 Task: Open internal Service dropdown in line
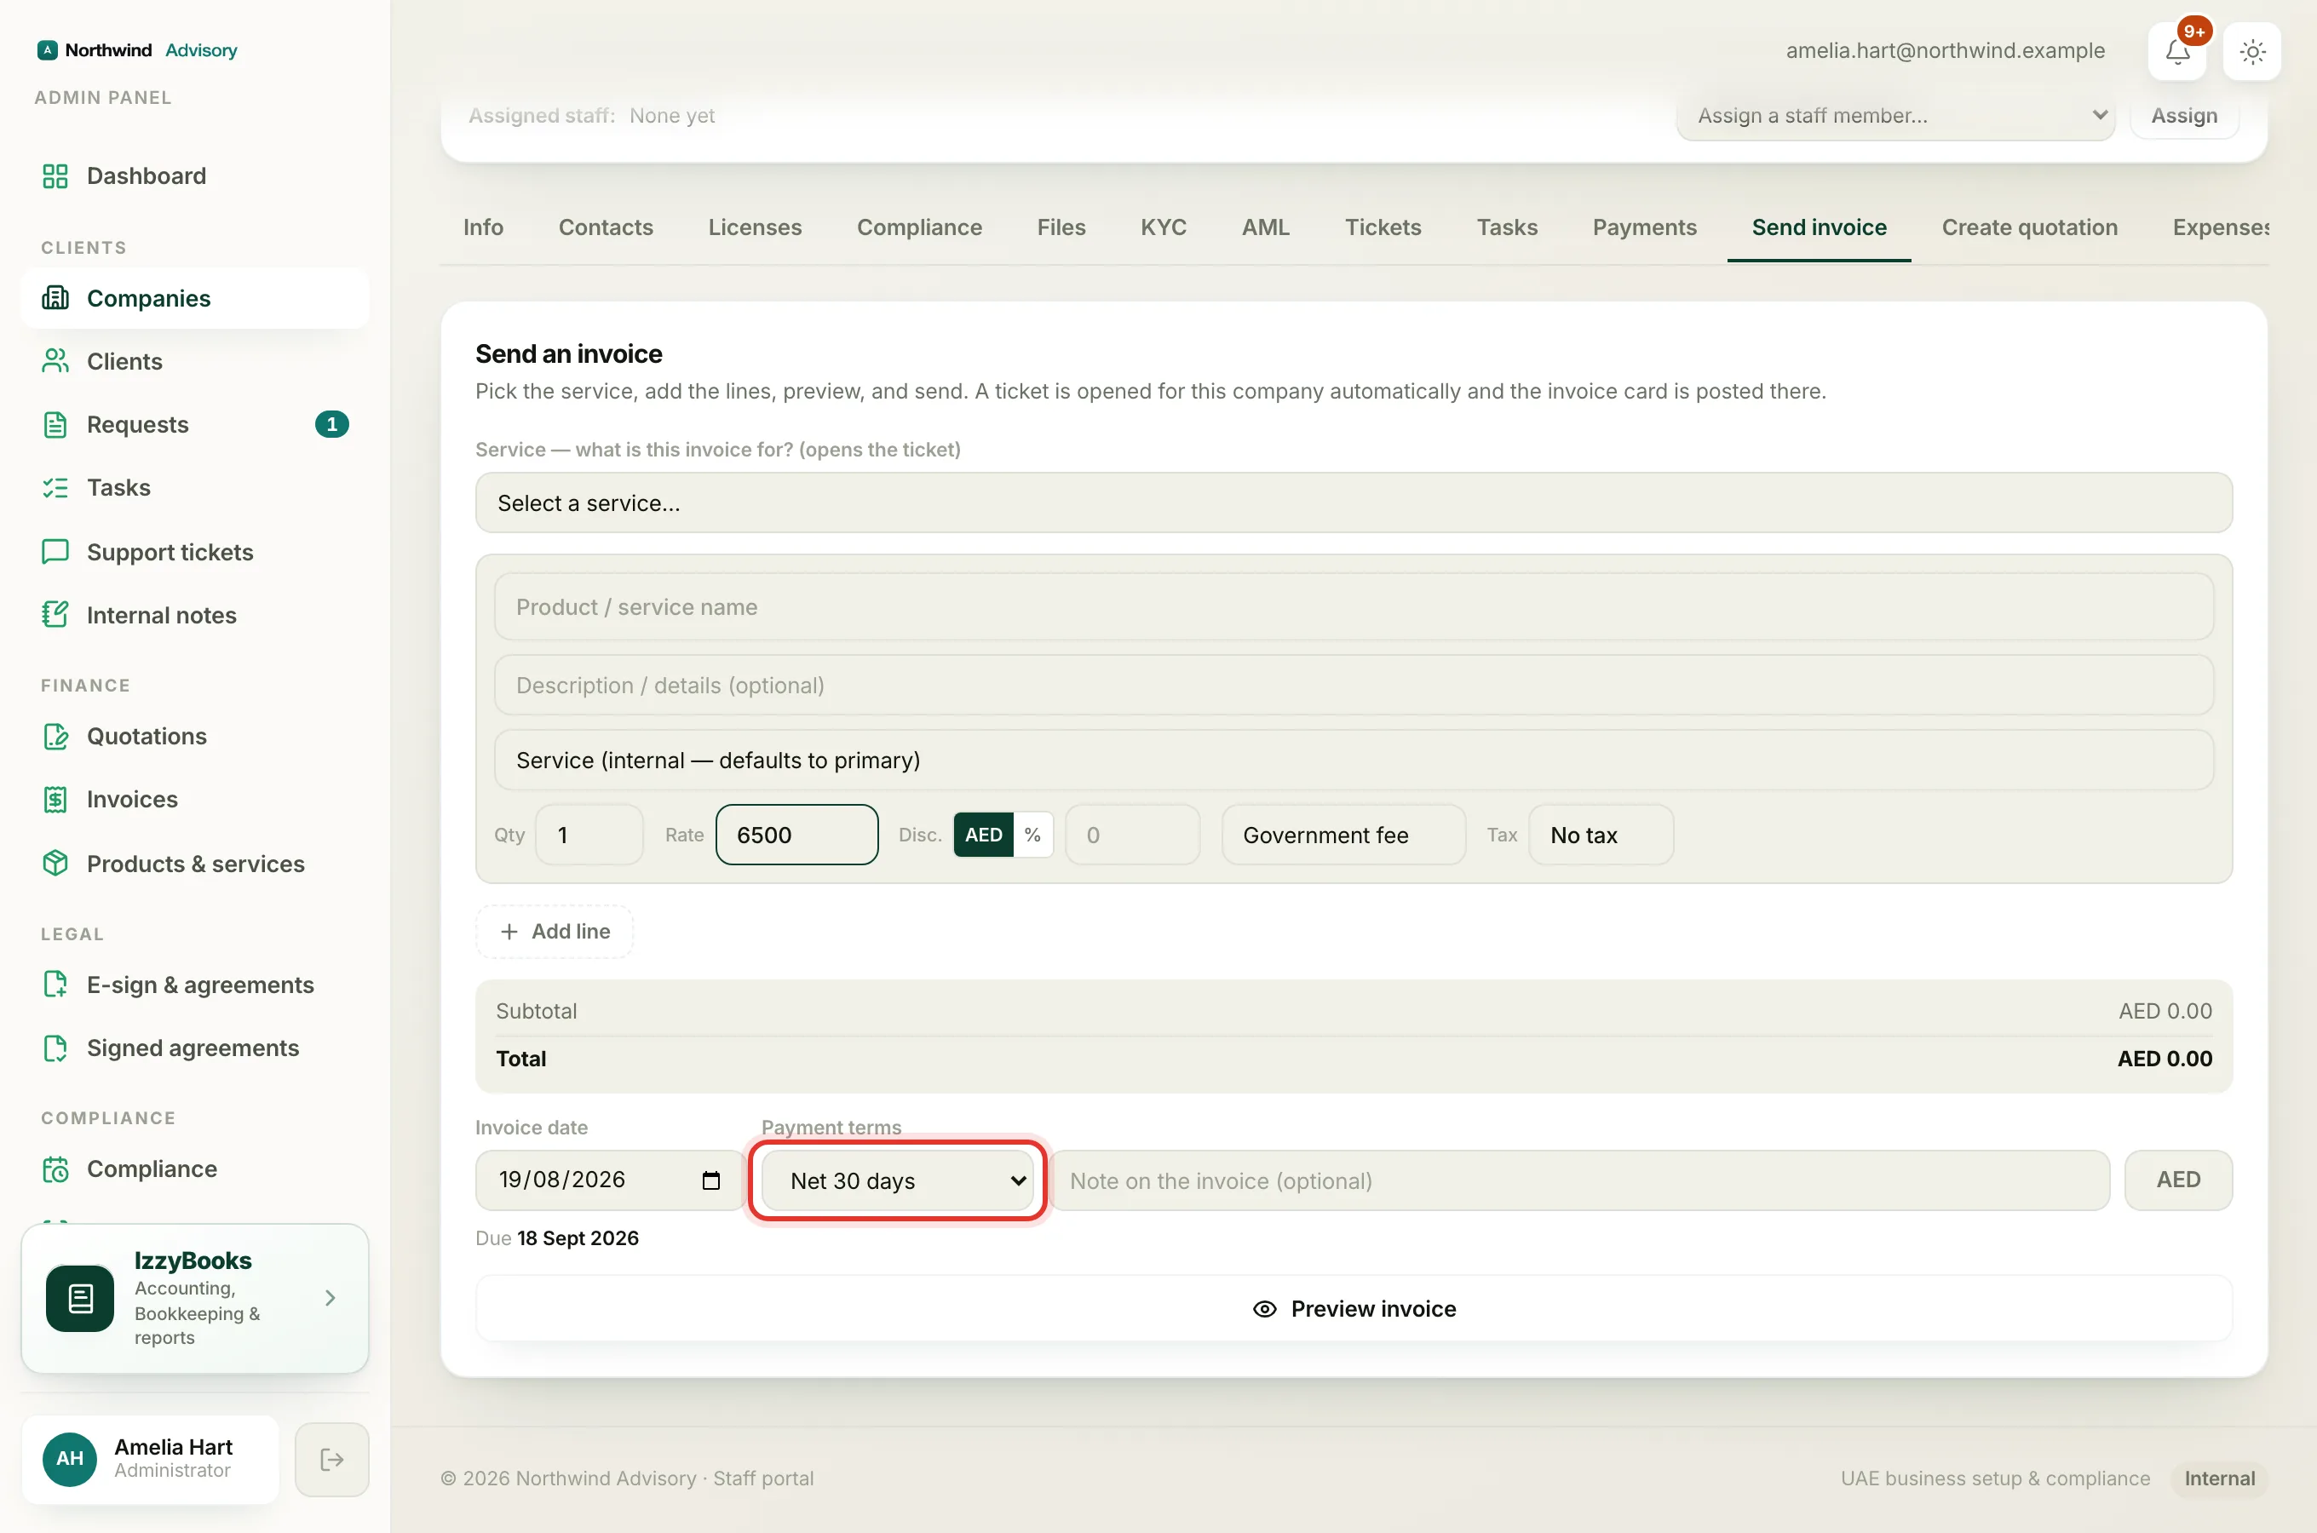pyautogui.click(x=1353, y=761)
